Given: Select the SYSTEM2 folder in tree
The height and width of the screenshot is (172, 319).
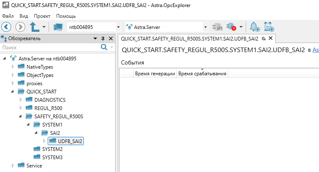Looking at the screenshot, I should (52, 149).
